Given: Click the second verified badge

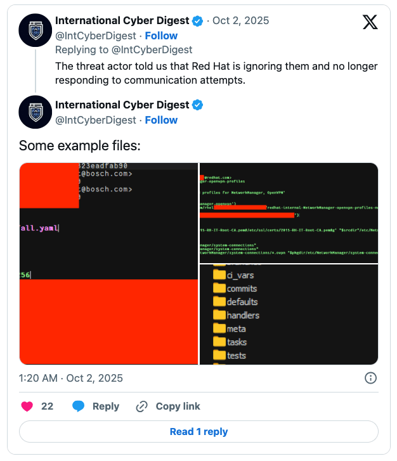Looking at the screenshot, I should coord(198,105).
